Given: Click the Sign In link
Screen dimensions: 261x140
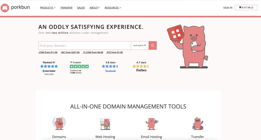Looking at the screenshot, I should [228, 8].
